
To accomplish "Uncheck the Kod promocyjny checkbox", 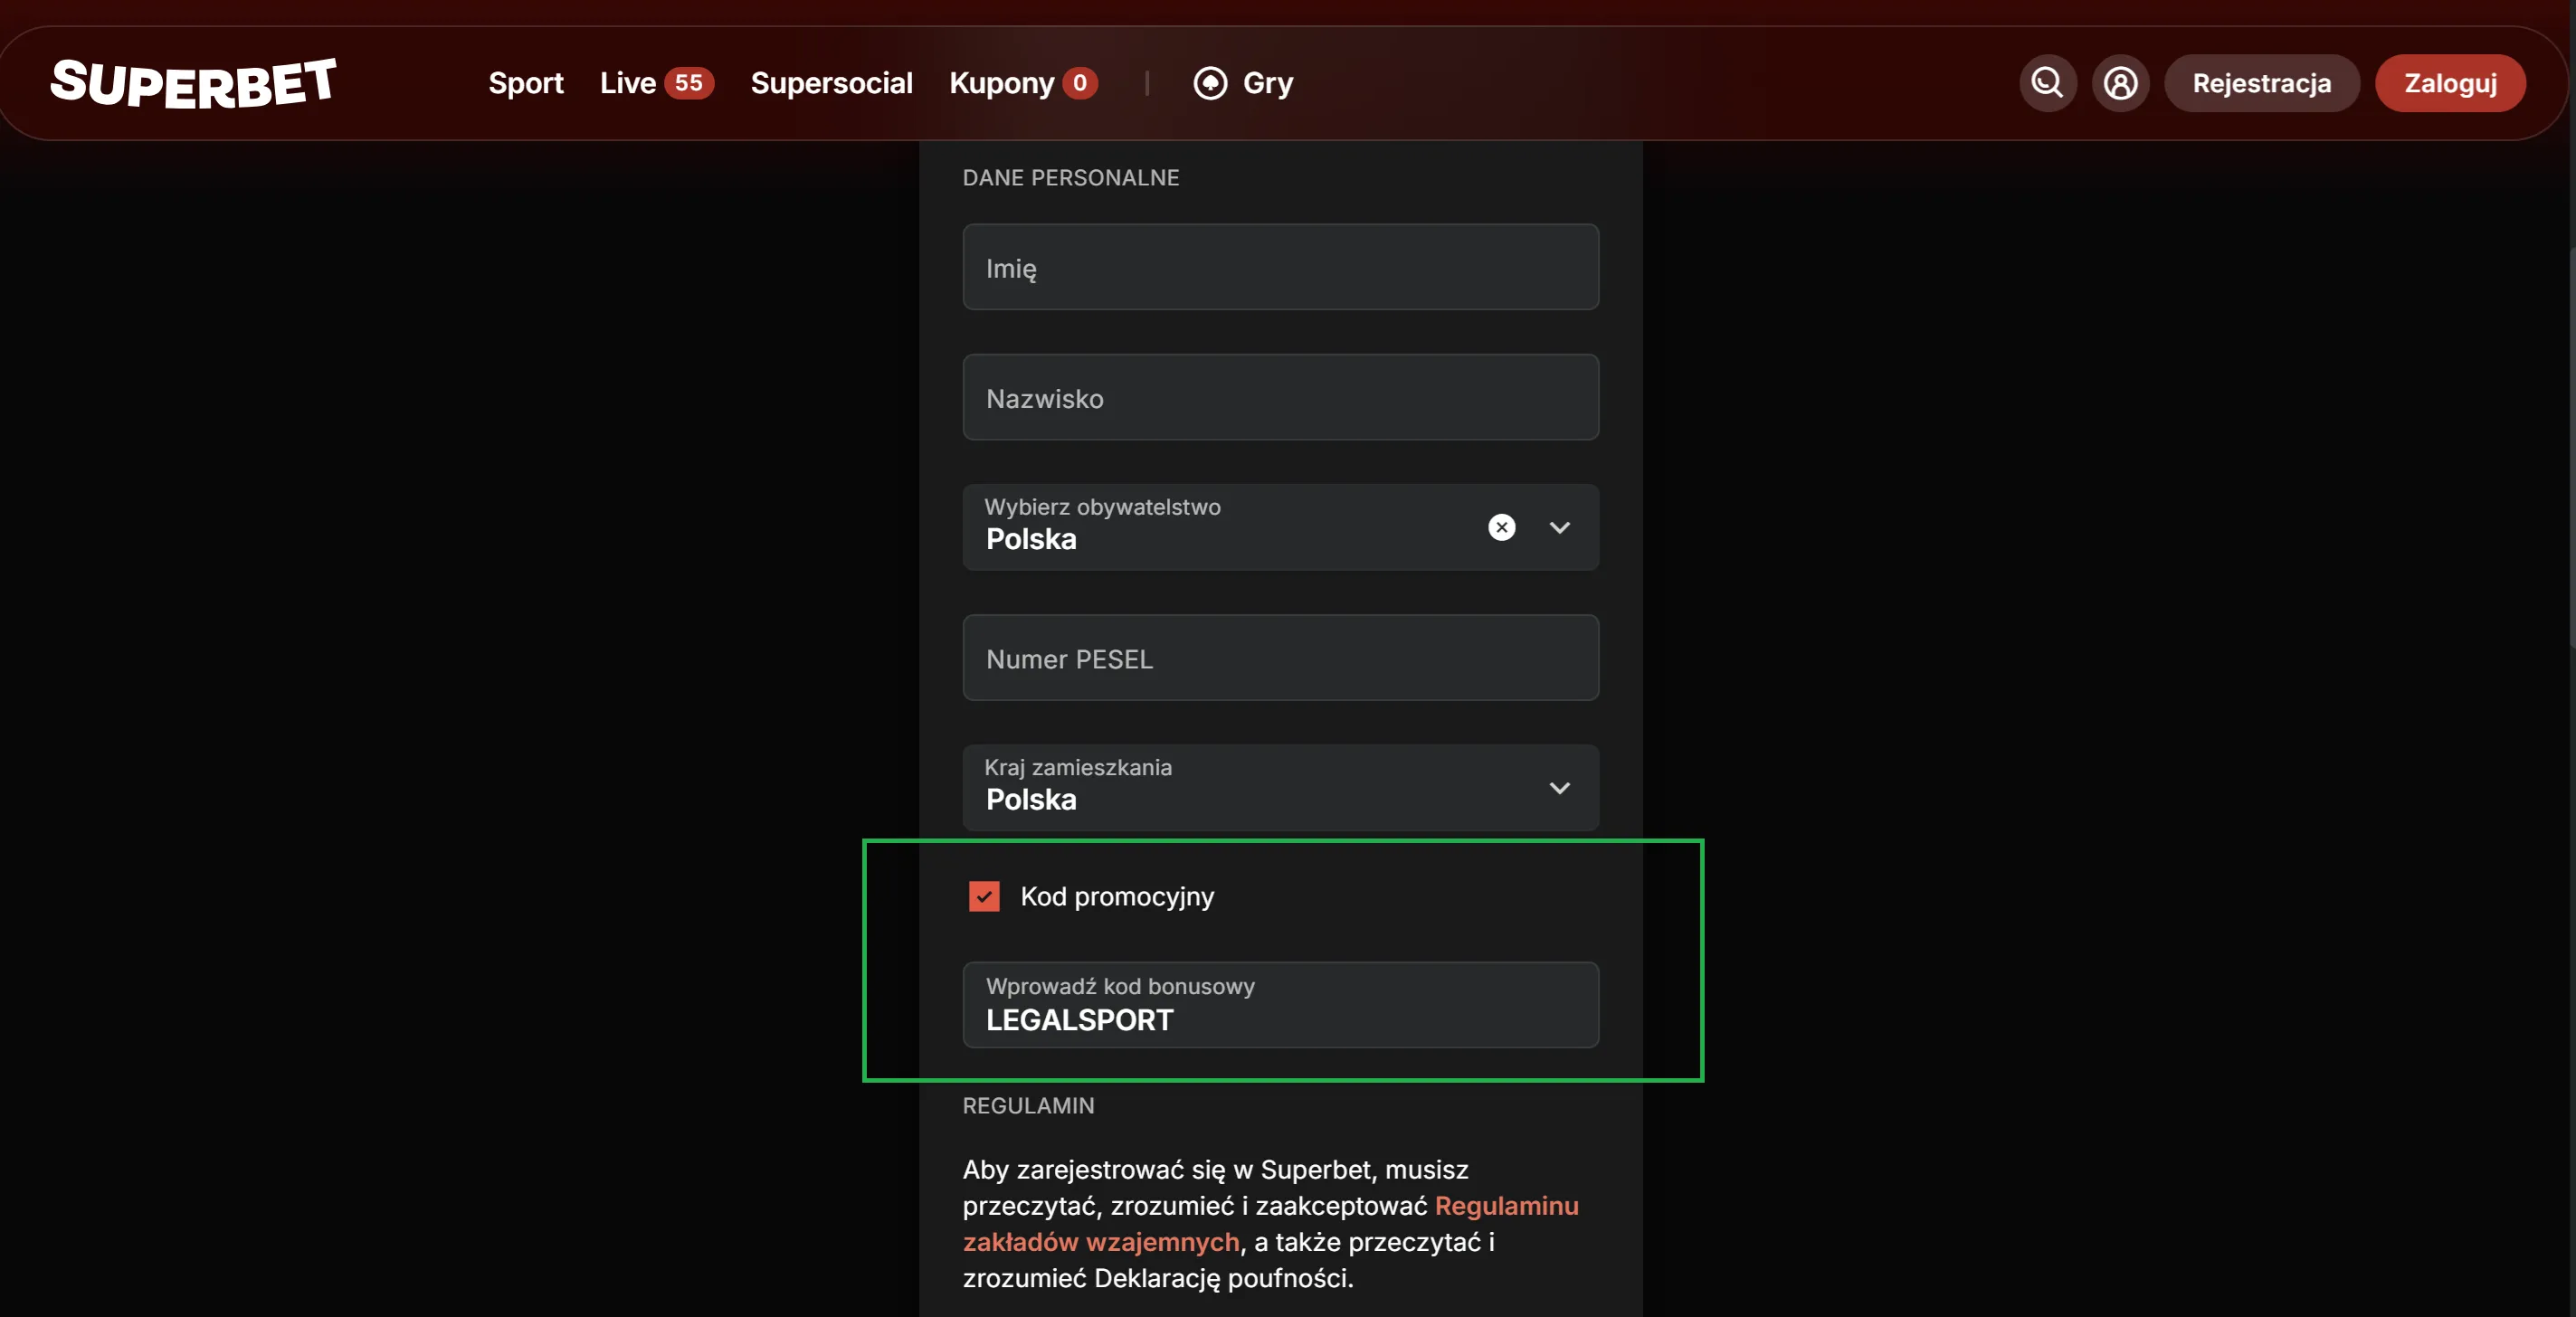I will (984, 896).
